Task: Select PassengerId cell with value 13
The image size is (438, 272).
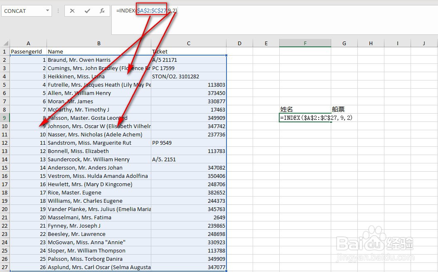Action: coord(28,159)
